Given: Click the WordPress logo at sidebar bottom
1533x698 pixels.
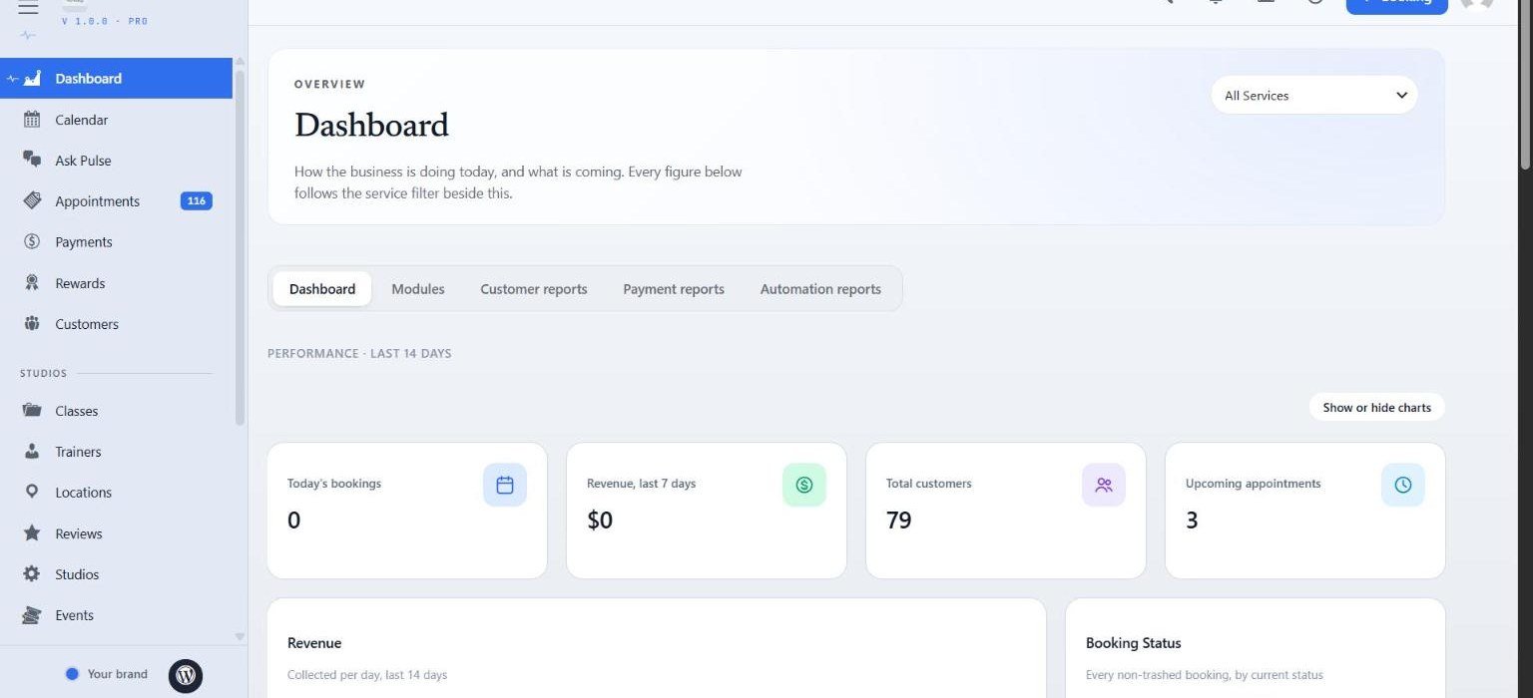Looking at the screenshot, I should pyautogui.click(x=186, y=675).
